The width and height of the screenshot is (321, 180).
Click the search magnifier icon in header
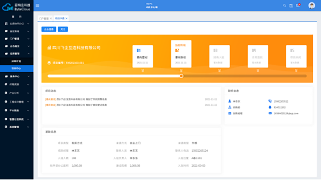coord(284,5)
